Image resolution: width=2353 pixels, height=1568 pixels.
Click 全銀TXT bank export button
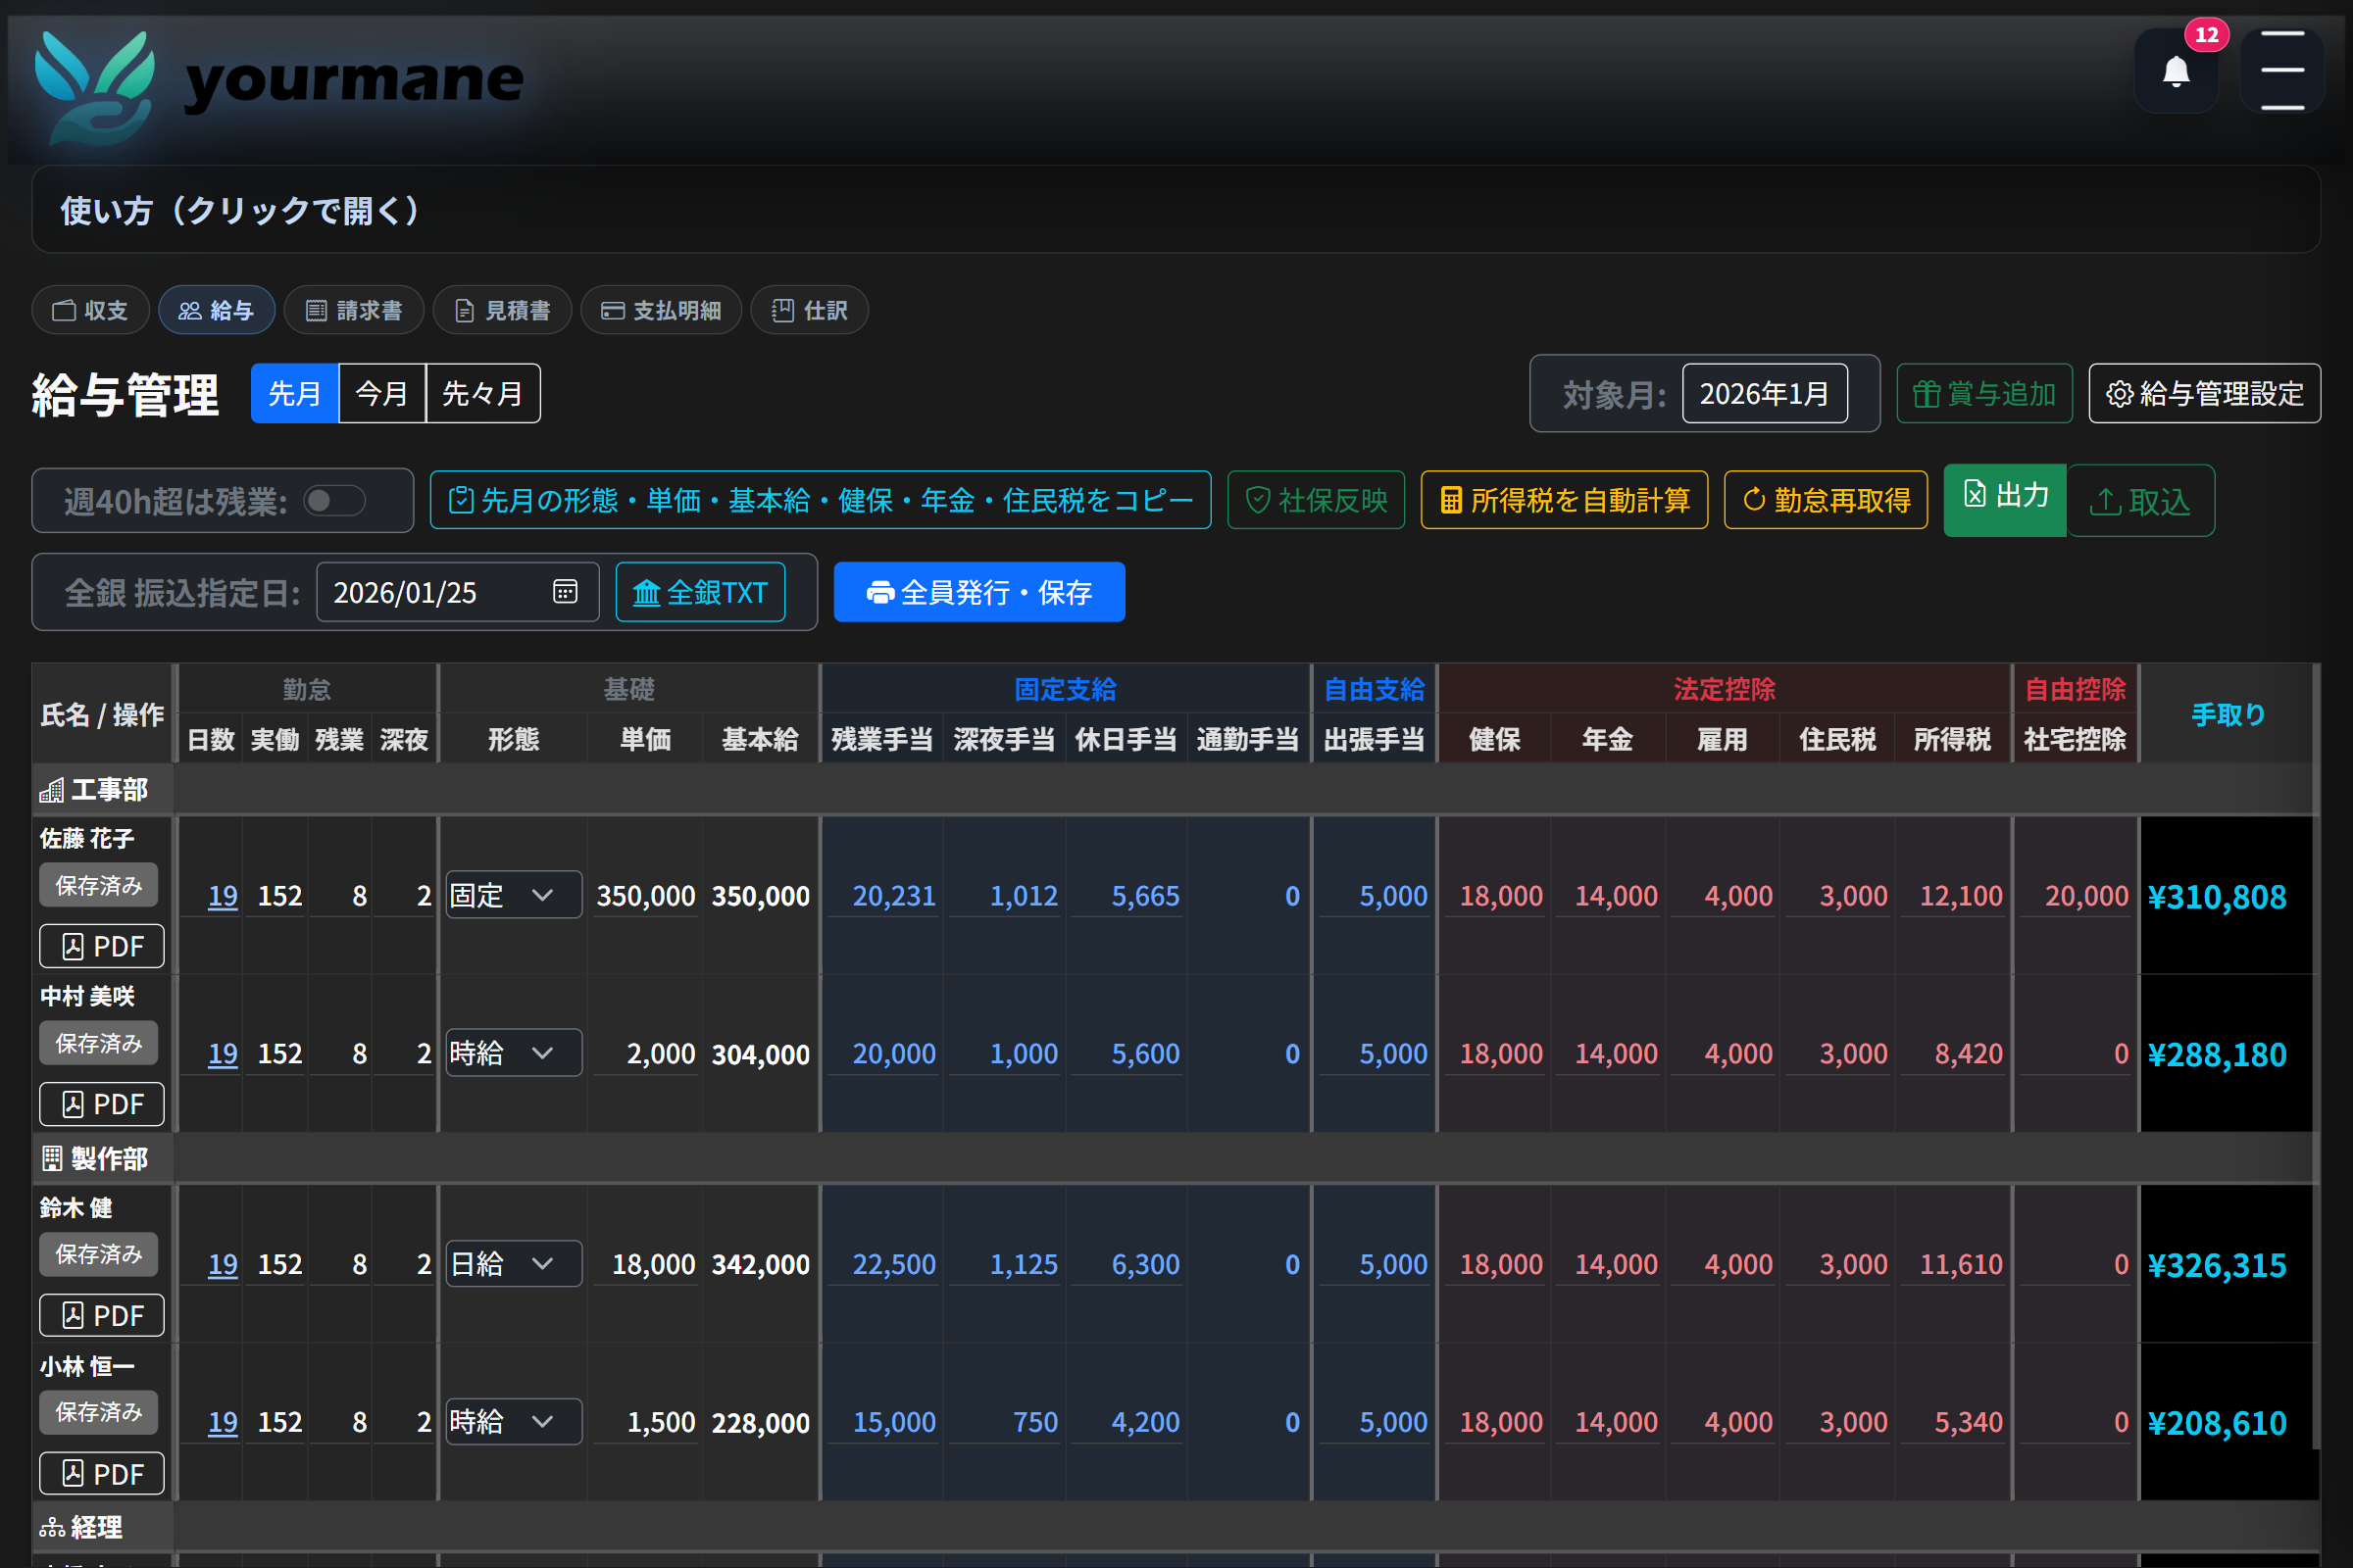tap(699, 592)
